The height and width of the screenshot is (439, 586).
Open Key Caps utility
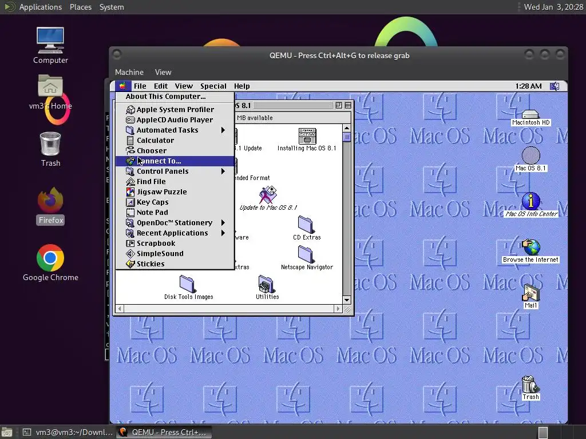pyautogui.click(x=175, y=202)
